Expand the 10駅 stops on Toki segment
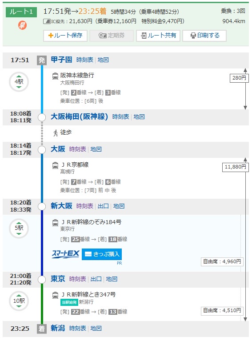 point(19,301)
